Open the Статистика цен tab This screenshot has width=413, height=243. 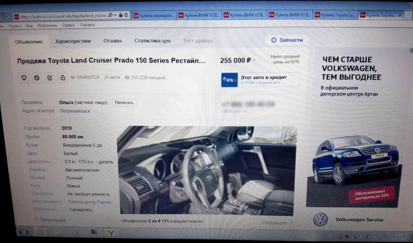point(152,41)
